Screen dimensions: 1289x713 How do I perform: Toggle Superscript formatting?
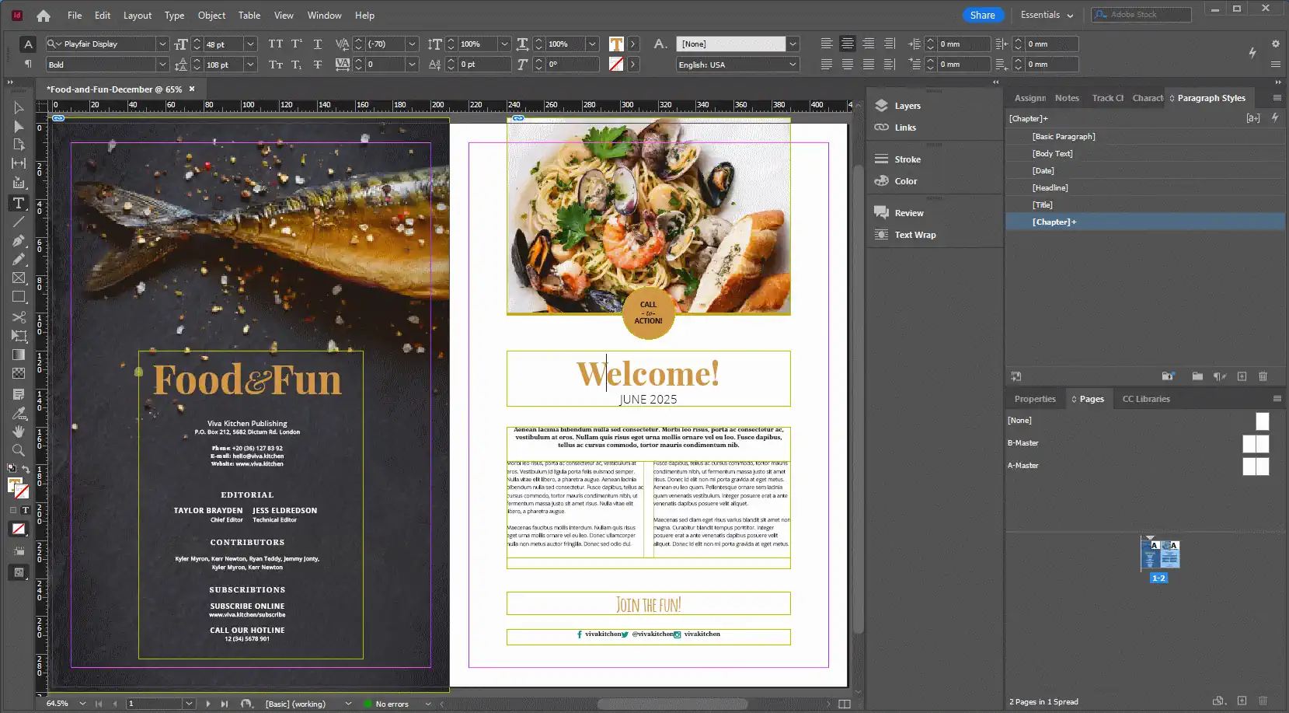pos(296,44)
